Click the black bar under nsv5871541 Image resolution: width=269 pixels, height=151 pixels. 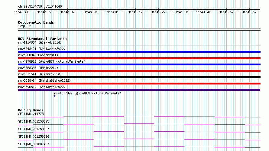pyautogui.click(x=139, y=77)
